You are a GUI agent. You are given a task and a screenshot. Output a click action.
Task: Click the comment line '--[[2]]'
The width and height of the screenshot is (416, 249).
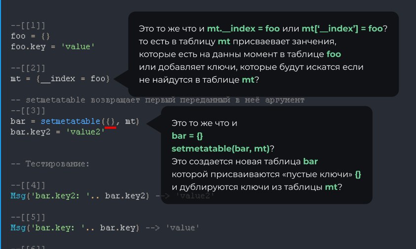tap(28, 68)
